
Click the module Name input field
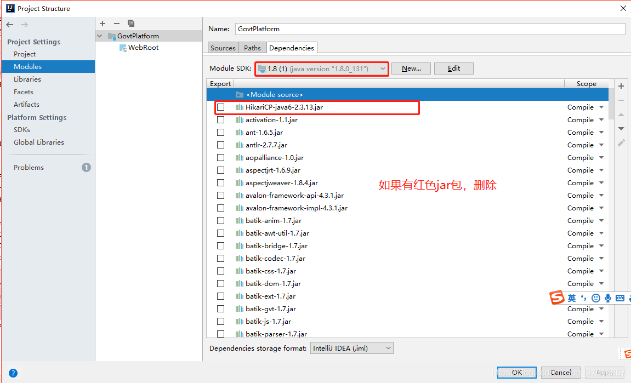coord(430,29)
